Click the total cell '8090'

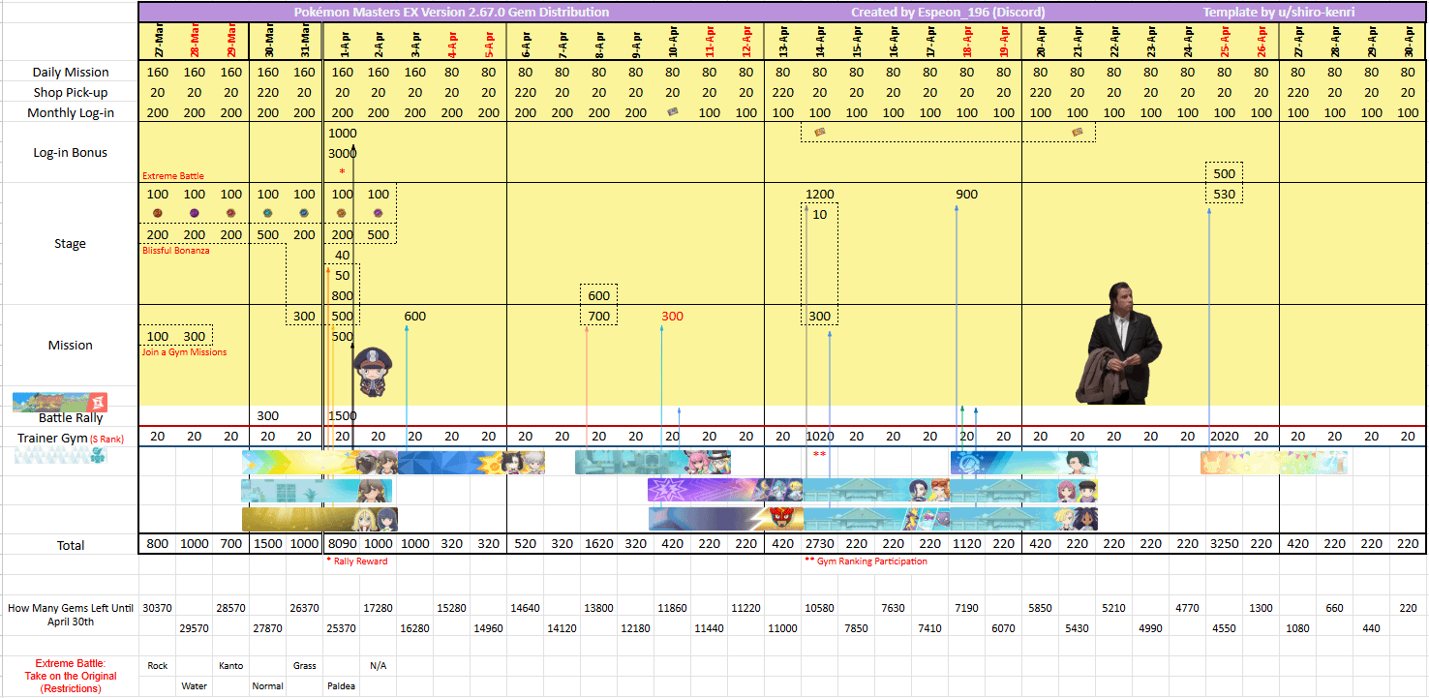pos(342,546)
